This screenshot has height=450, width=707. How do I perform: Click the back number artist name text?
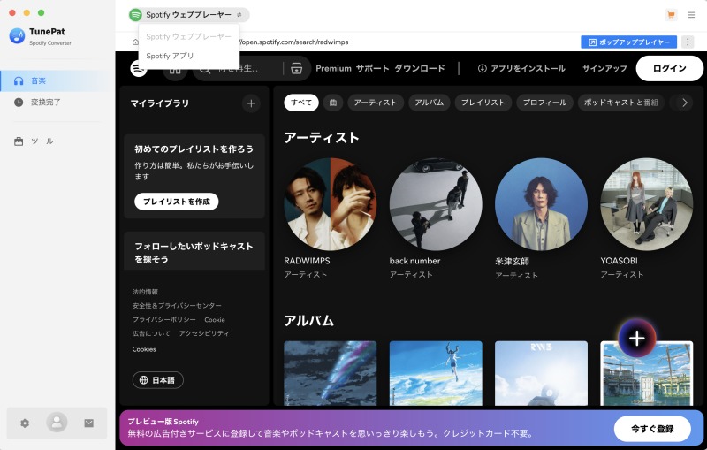pyautogui.click(x=414, y=261)
